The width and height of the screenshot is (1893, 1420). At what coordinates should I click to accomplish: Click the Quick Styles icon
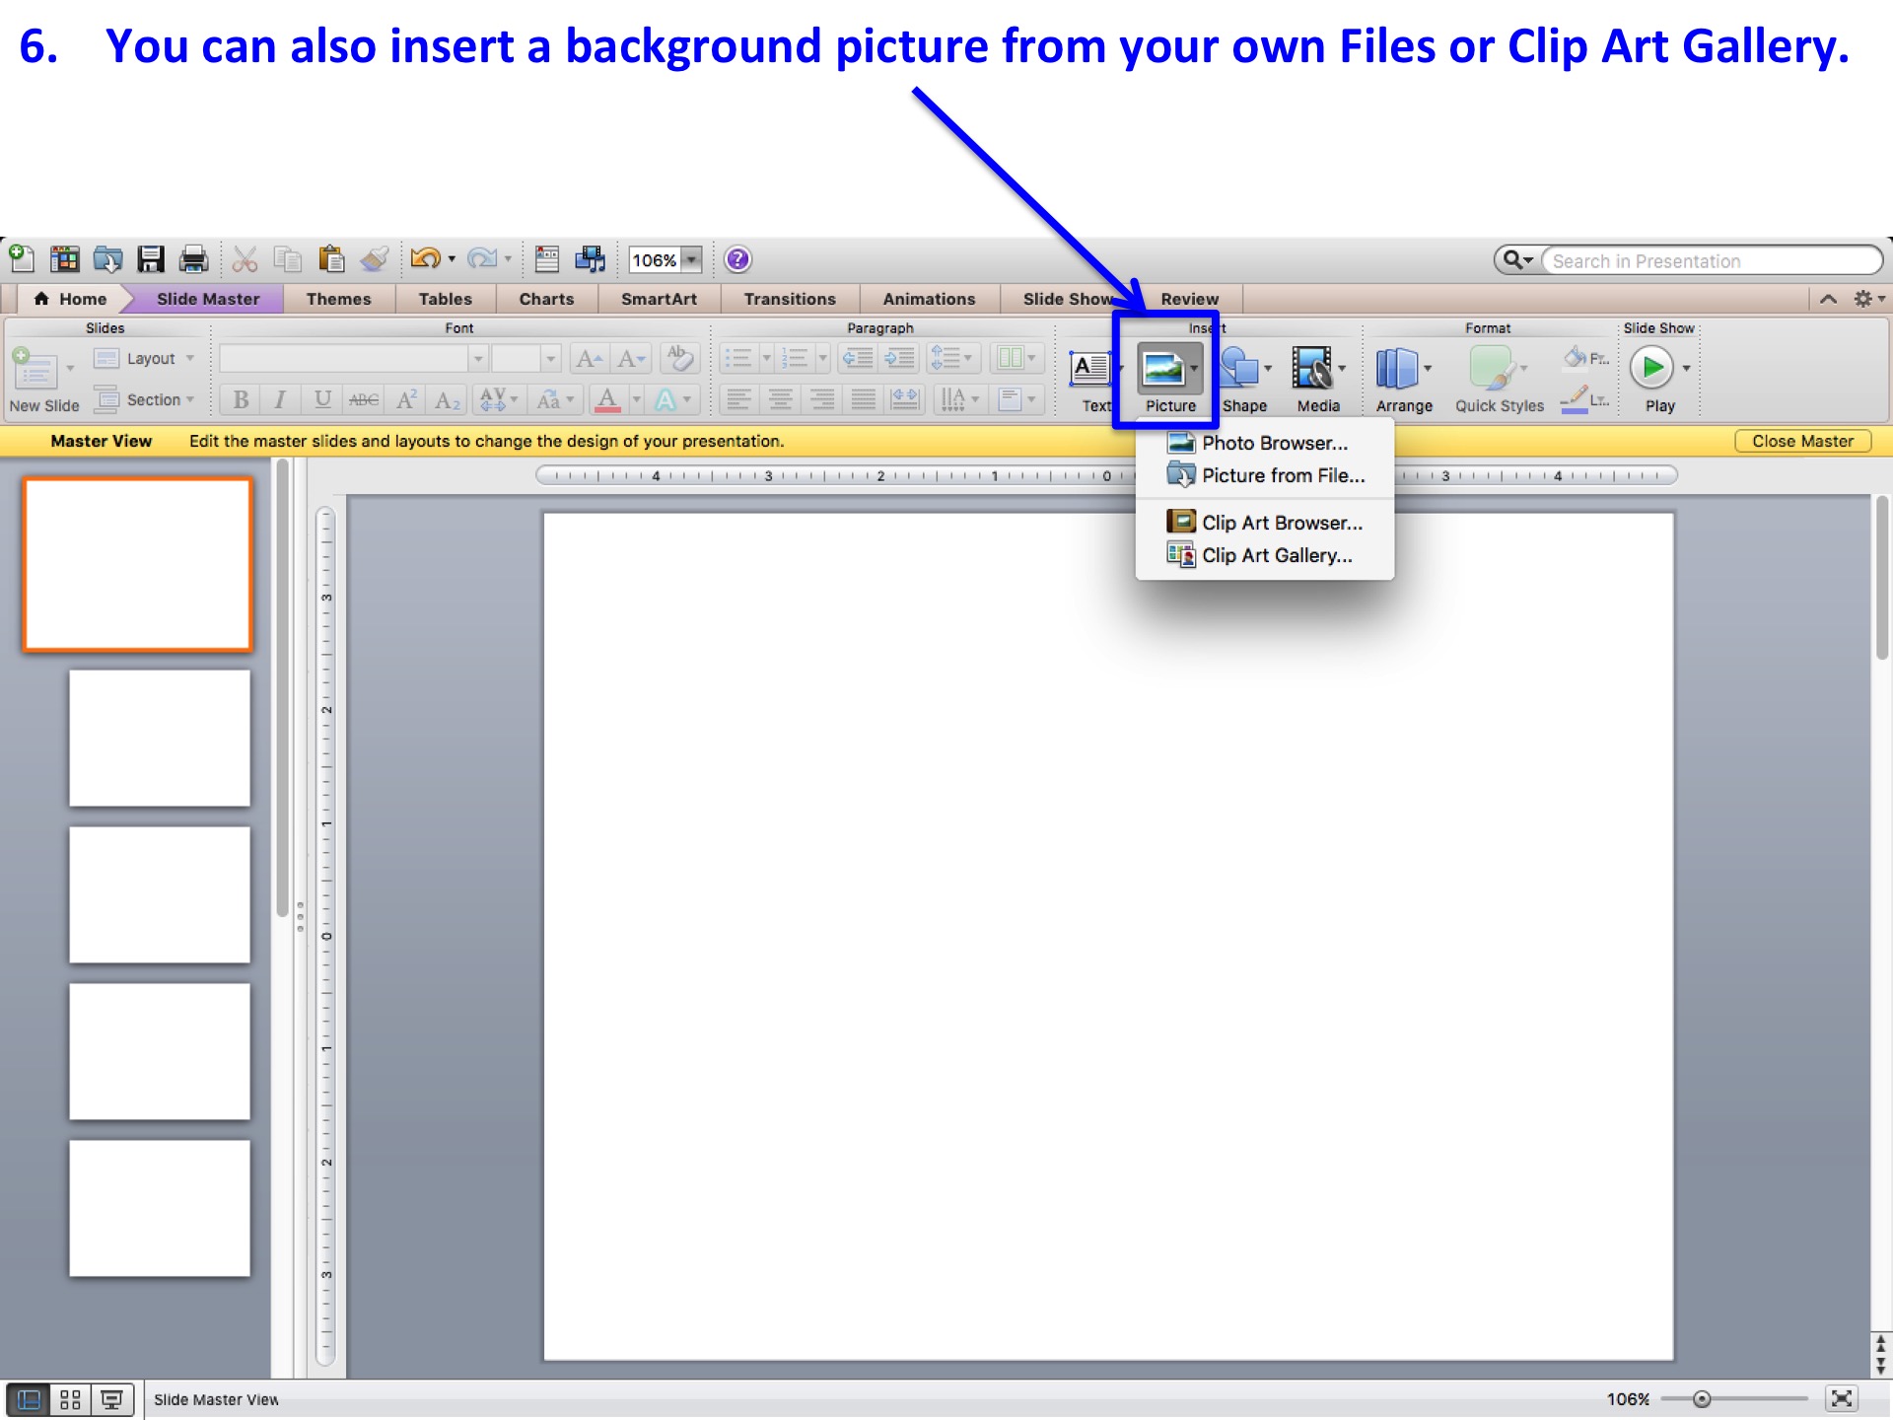coord(1492,369)
